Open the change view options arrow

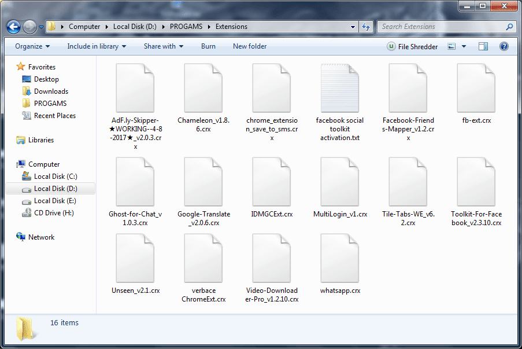pos(464,46)
